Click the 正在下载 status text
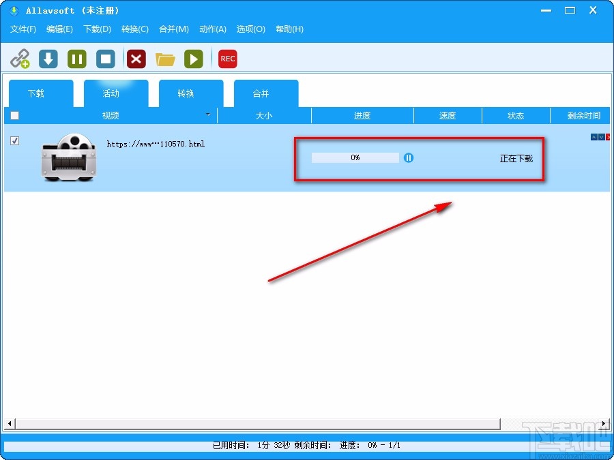The height and width of the screenshot is (460, 614). [516, 158]
